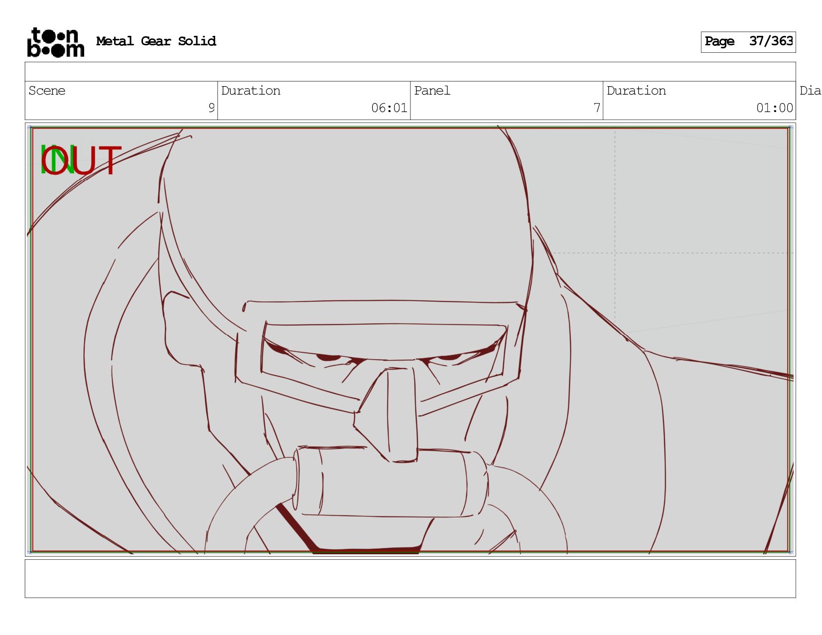822x635 pixels.
Task: Select the panel number '7'
Action: tap(597, 108)
